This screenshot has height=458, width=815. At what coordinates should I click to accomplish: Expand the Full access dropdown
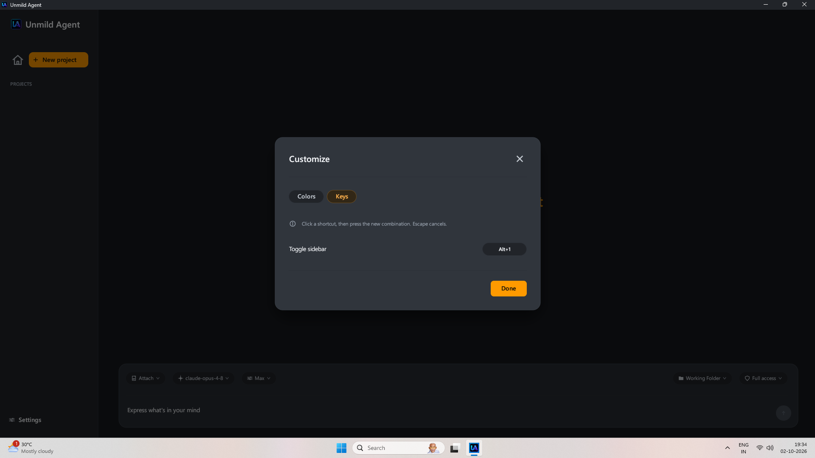[x=763, y=378]
